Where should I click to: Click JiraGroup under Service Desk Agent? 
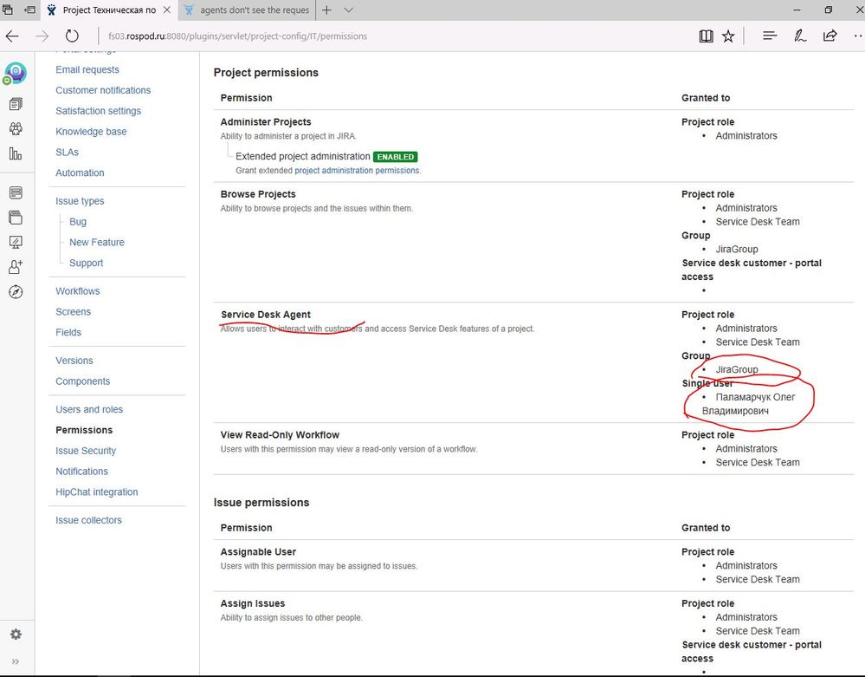pos(737,369)
